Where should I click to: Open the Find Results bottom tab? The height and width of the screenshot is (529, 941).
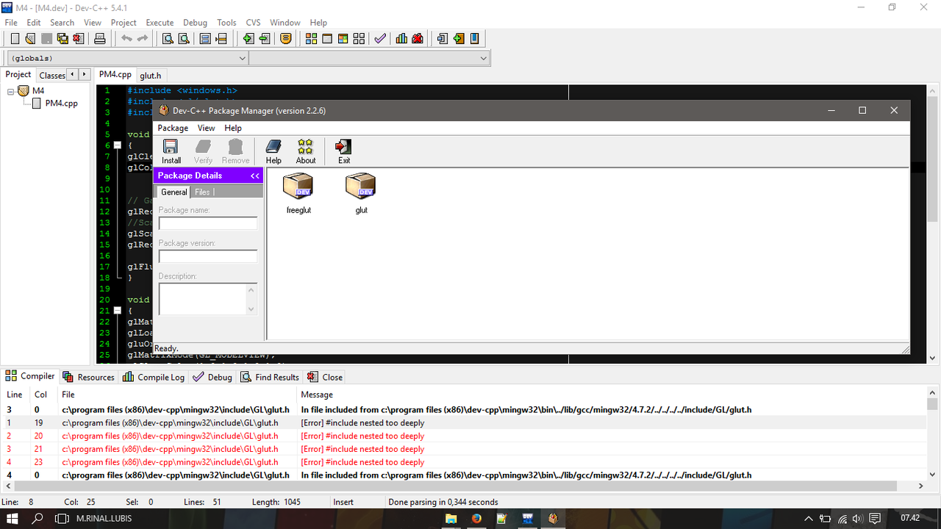[268, 377]
